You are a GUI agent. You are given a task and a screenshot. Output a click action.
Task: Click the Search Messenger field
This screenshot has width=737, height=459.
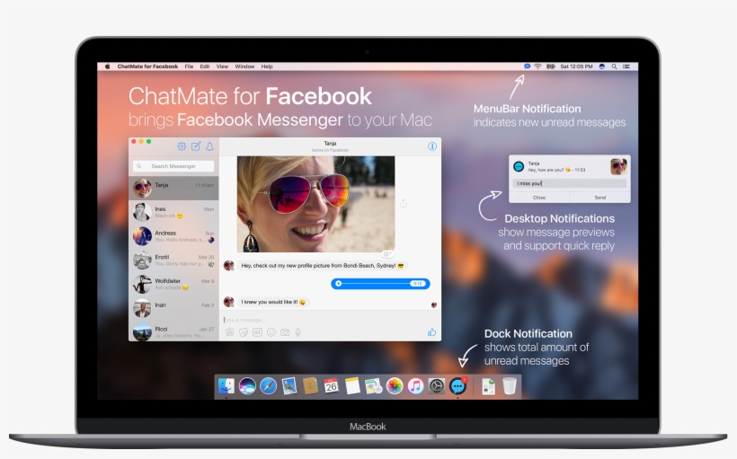[173, 166]
